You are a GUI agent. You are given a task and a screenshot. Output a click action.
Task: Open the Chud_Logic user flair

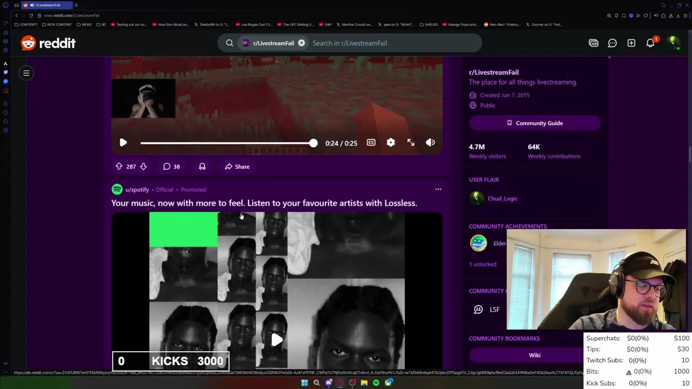point(502,198)
